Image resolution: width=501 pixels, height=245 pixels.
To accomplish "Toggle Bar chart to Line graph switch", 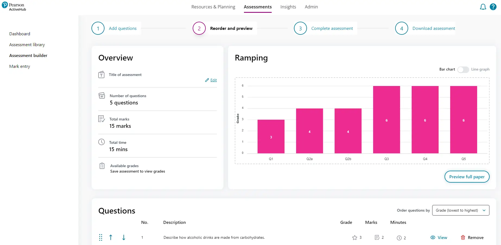I will point(463,69).
